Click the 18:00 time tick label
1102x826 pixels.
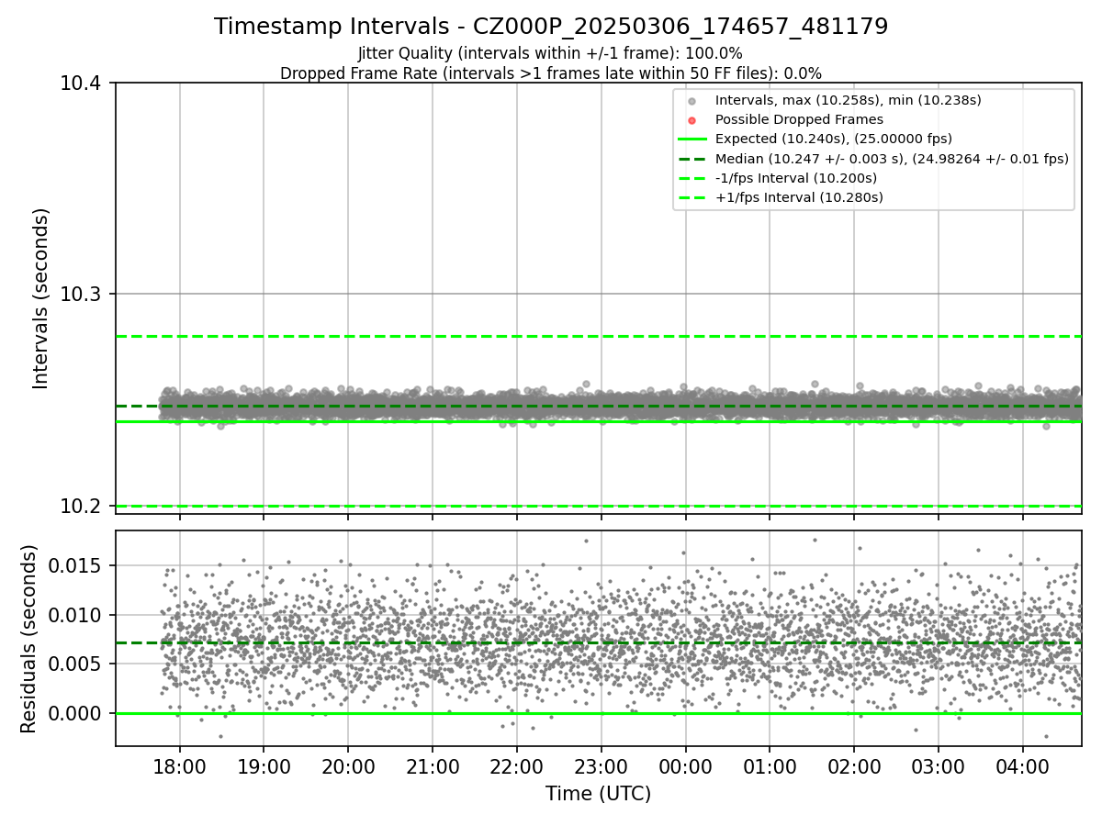(x=179, y=765)
